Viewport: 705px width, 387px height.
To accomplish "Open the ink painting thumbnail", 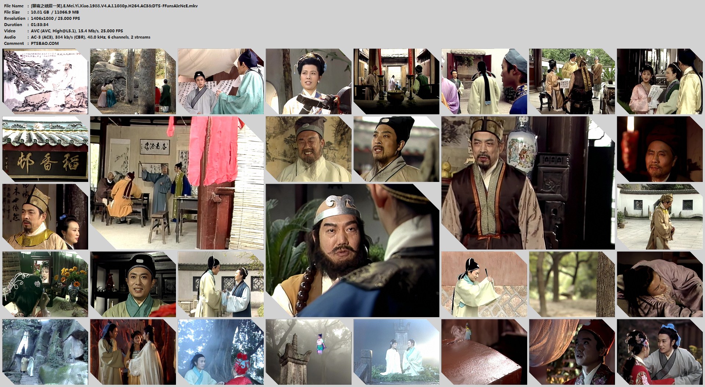I will 45,81.
